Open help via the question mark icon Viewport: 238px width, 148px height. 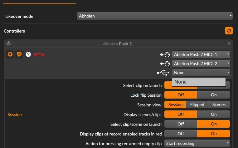pyautogui.click(x=28, y=54)
